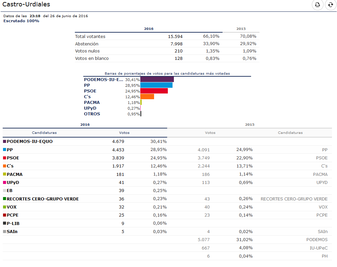Click the PODEMOS-IU-EQUO candidature name in table
Image resolution: width=337 pixels, height=267 pixels.
[x=30, y=142]
